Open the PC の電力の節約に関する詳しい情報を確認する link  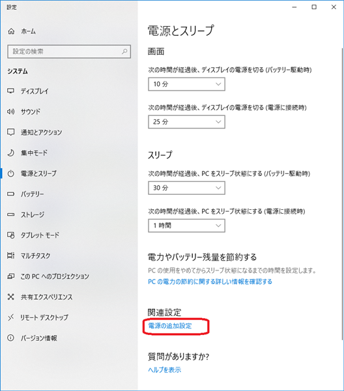pyautogui.click(x=210, y=282)
